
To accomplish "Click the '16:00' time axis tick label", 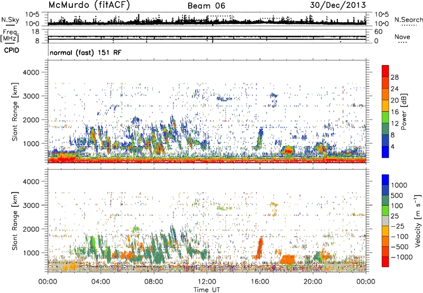I will [x=260, y=282].
